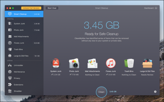
Task: Go to System Junk sidebar label
Action: point(19,24)
